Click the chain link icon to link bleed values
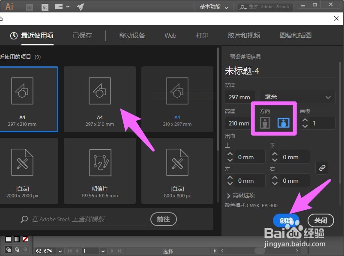This screenshot has width=344, height=256. pyautogui.click(x=322, y=168)
